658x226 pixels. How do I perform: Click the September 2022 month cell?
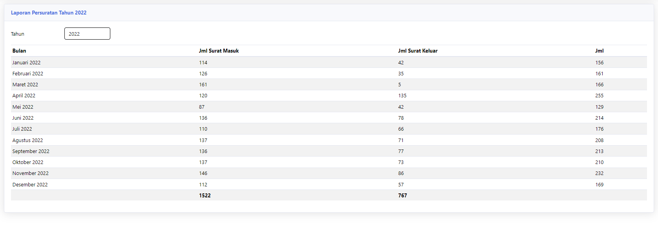click(x=31, y=151)
